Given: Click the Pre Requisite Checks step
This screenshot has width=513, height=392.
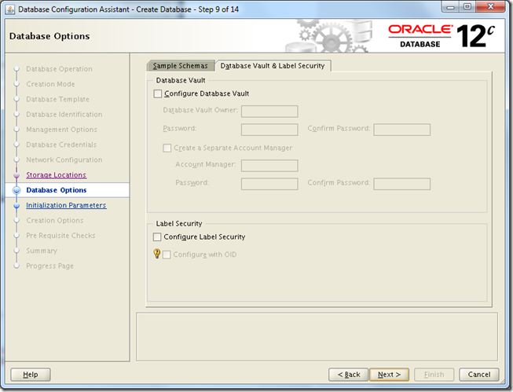Looking at the screenshot, I should click(60, 236).
